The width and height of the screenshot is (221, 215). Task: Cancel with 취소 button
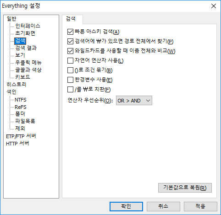pos(163,206)
